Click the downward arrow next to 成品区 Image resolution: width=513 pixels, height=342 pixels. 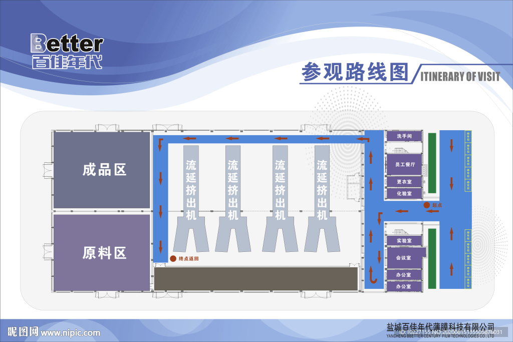pos(160,178)
